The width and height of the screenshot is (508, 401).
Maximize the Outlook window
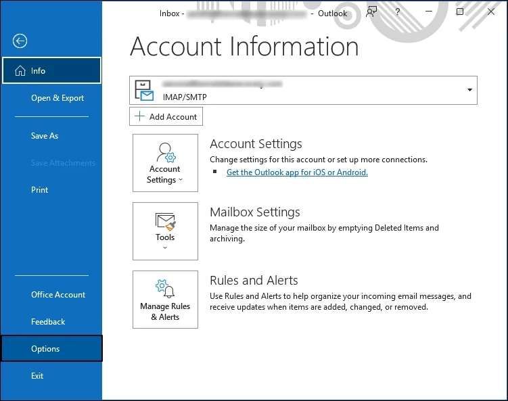coord(460,11)
